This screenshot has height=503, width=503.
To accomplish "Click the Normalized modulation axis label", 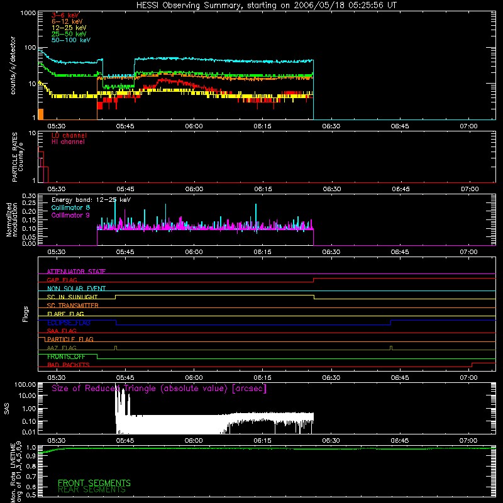I will click(11, 219).
